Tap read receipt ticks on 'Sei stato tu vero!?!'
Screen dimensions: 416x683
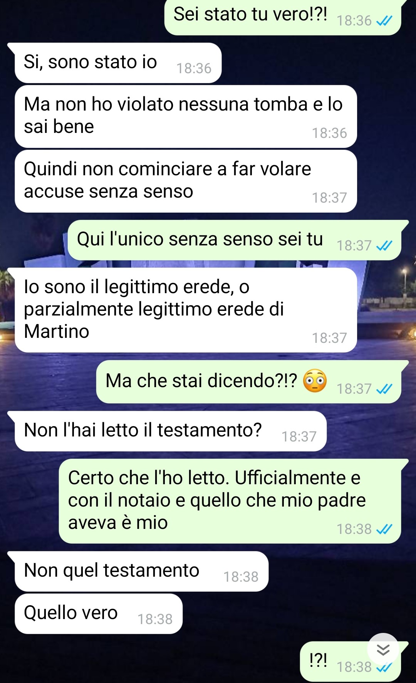(x=384, y=21)
